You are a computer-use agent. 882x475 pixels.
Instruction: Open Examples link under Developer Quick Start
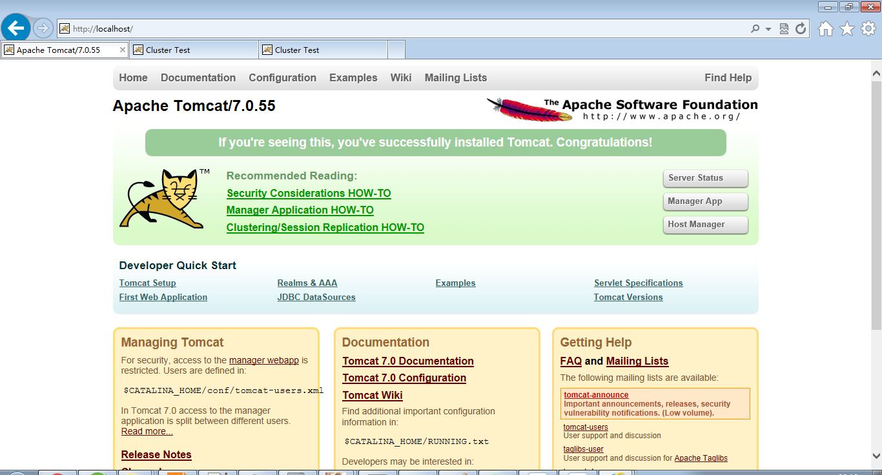click(x=455, y=283)
